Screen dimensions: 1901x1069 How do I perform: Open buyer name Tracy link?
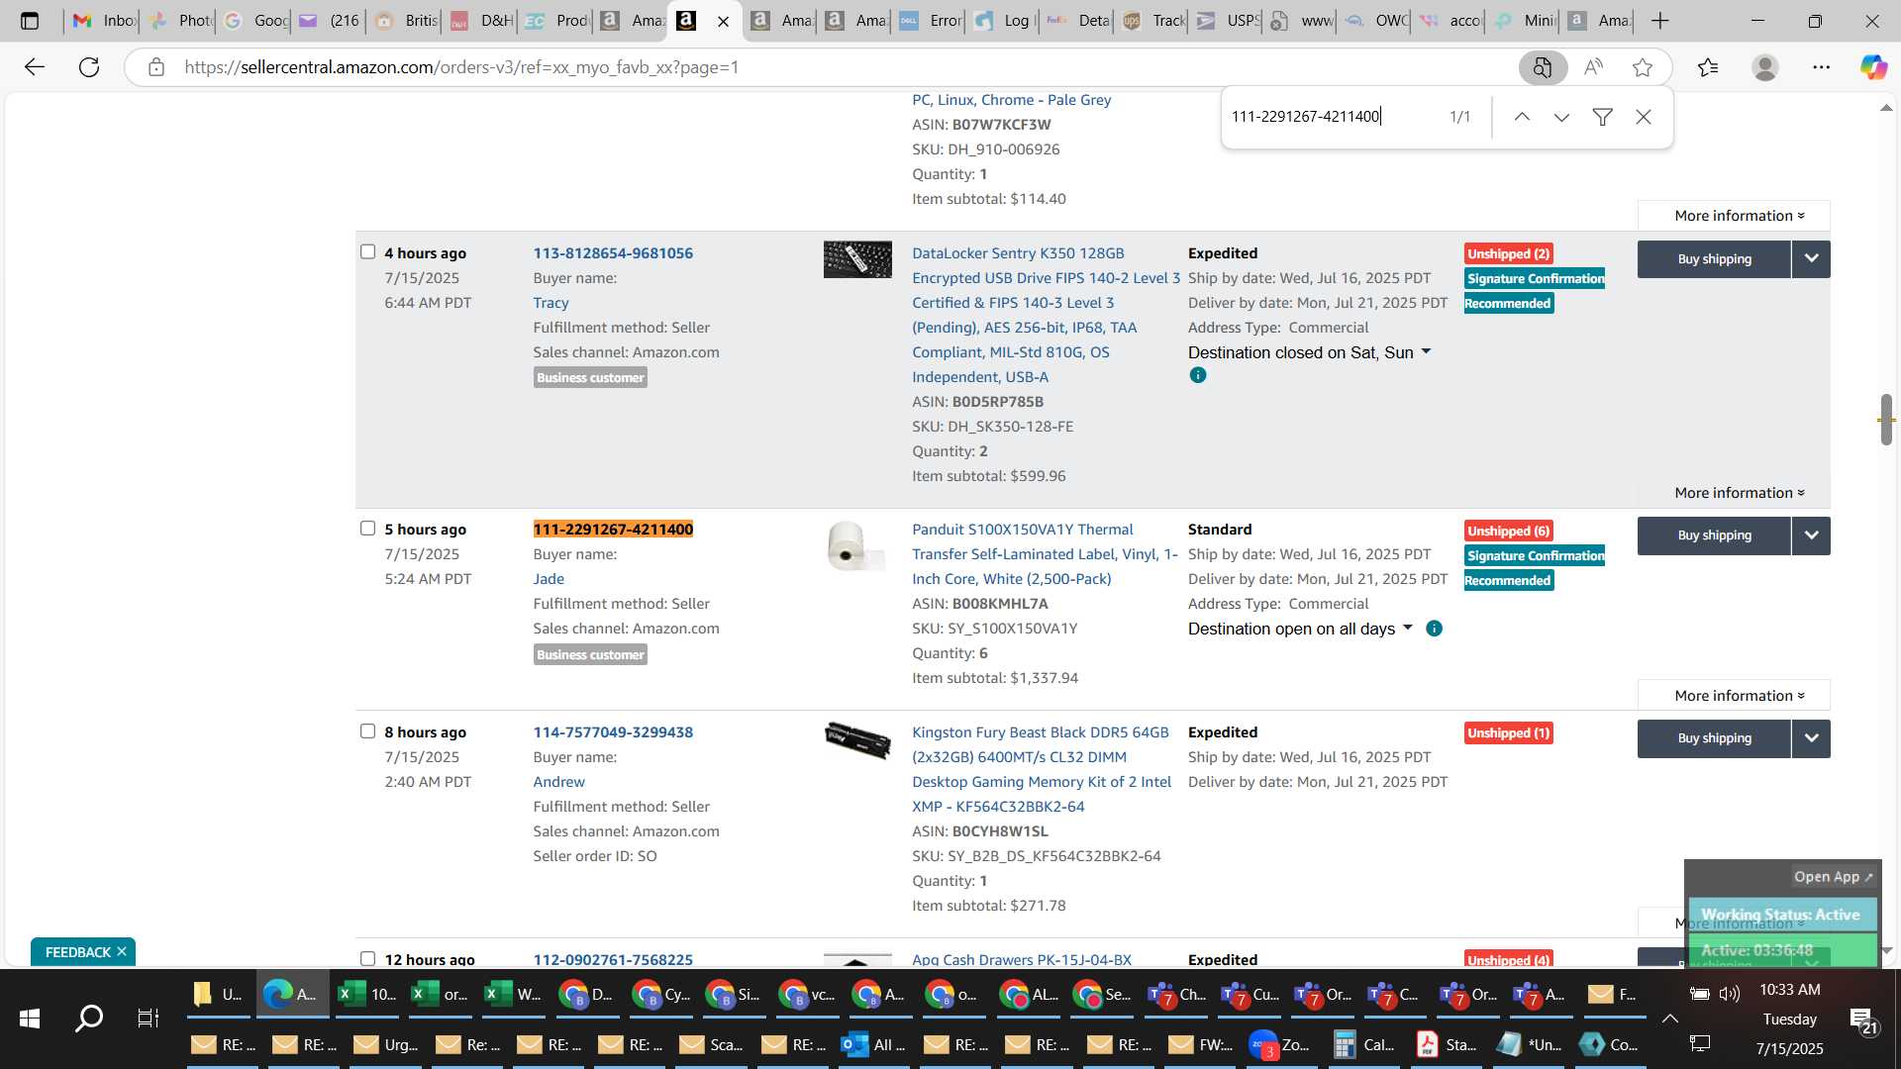pos(550,303)
